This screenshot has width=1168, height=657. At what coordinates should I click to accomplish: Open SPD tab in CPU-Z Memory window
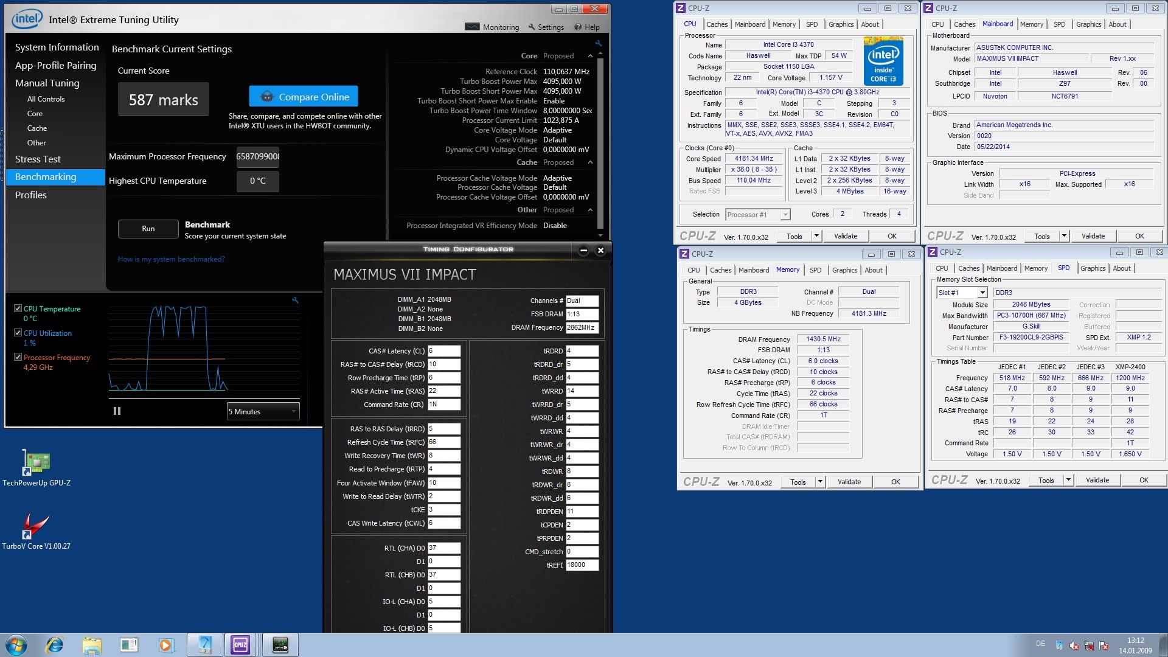click(x=815, y=270)
